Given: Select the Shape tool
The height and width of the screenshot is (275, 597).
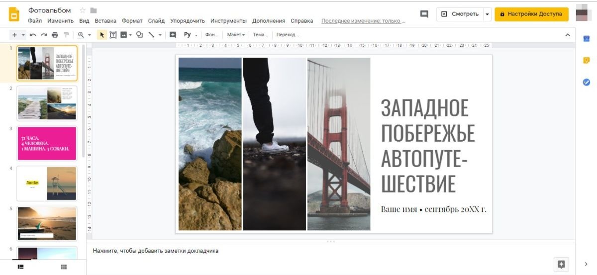Looking at the screenshot, I should pos(139,35).
